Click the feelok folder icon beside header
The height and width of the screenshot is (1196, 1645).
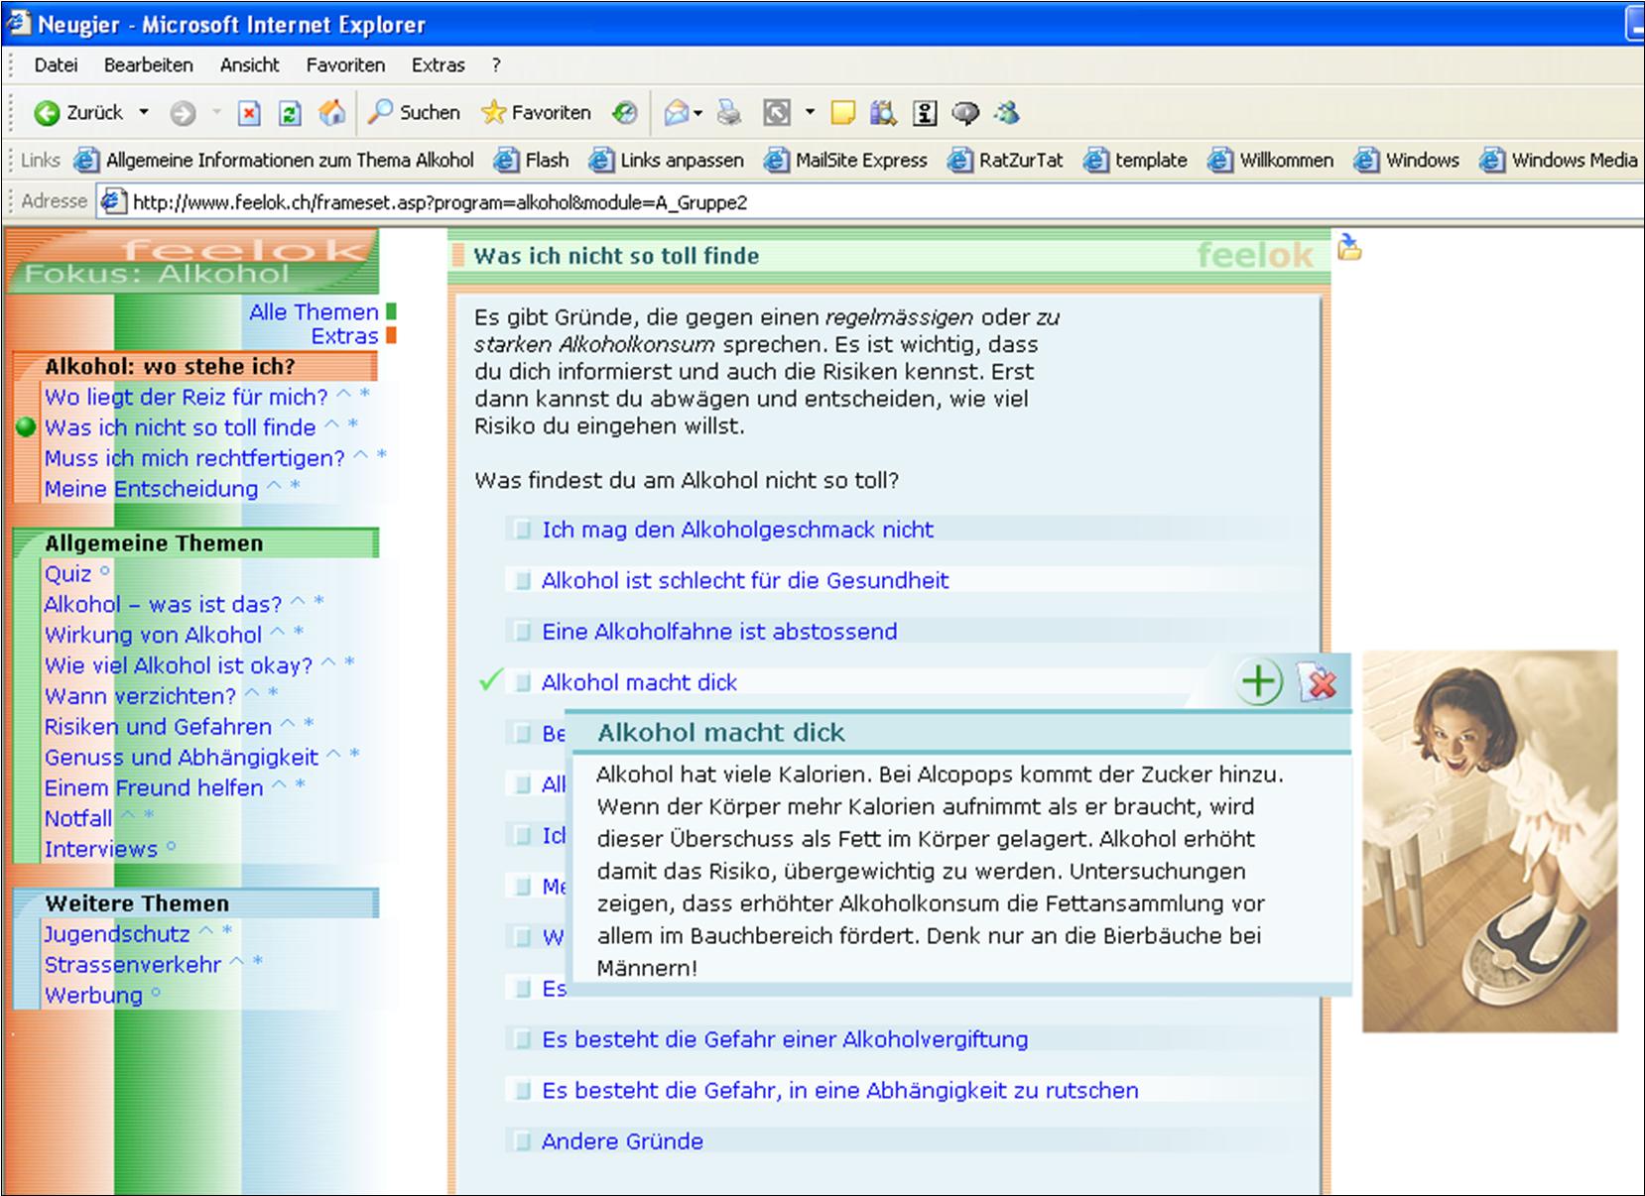(x=1349, y=247)
